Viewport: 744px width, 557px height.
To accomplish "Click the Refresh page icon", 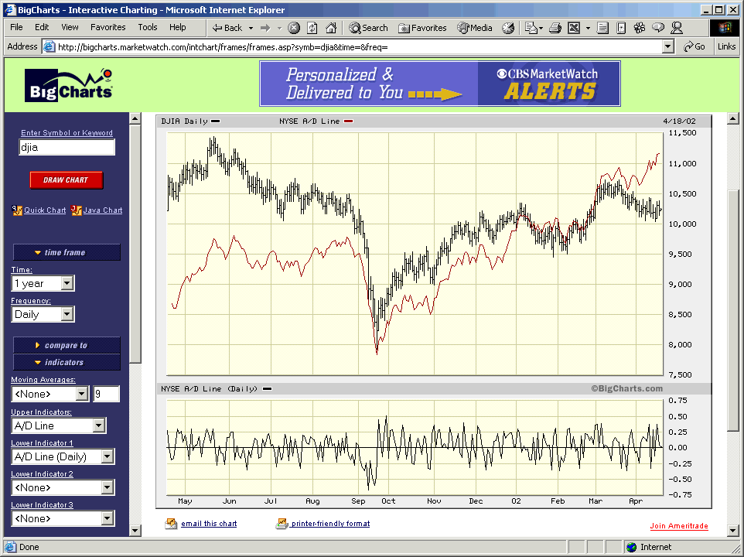I will pos(312,28).
